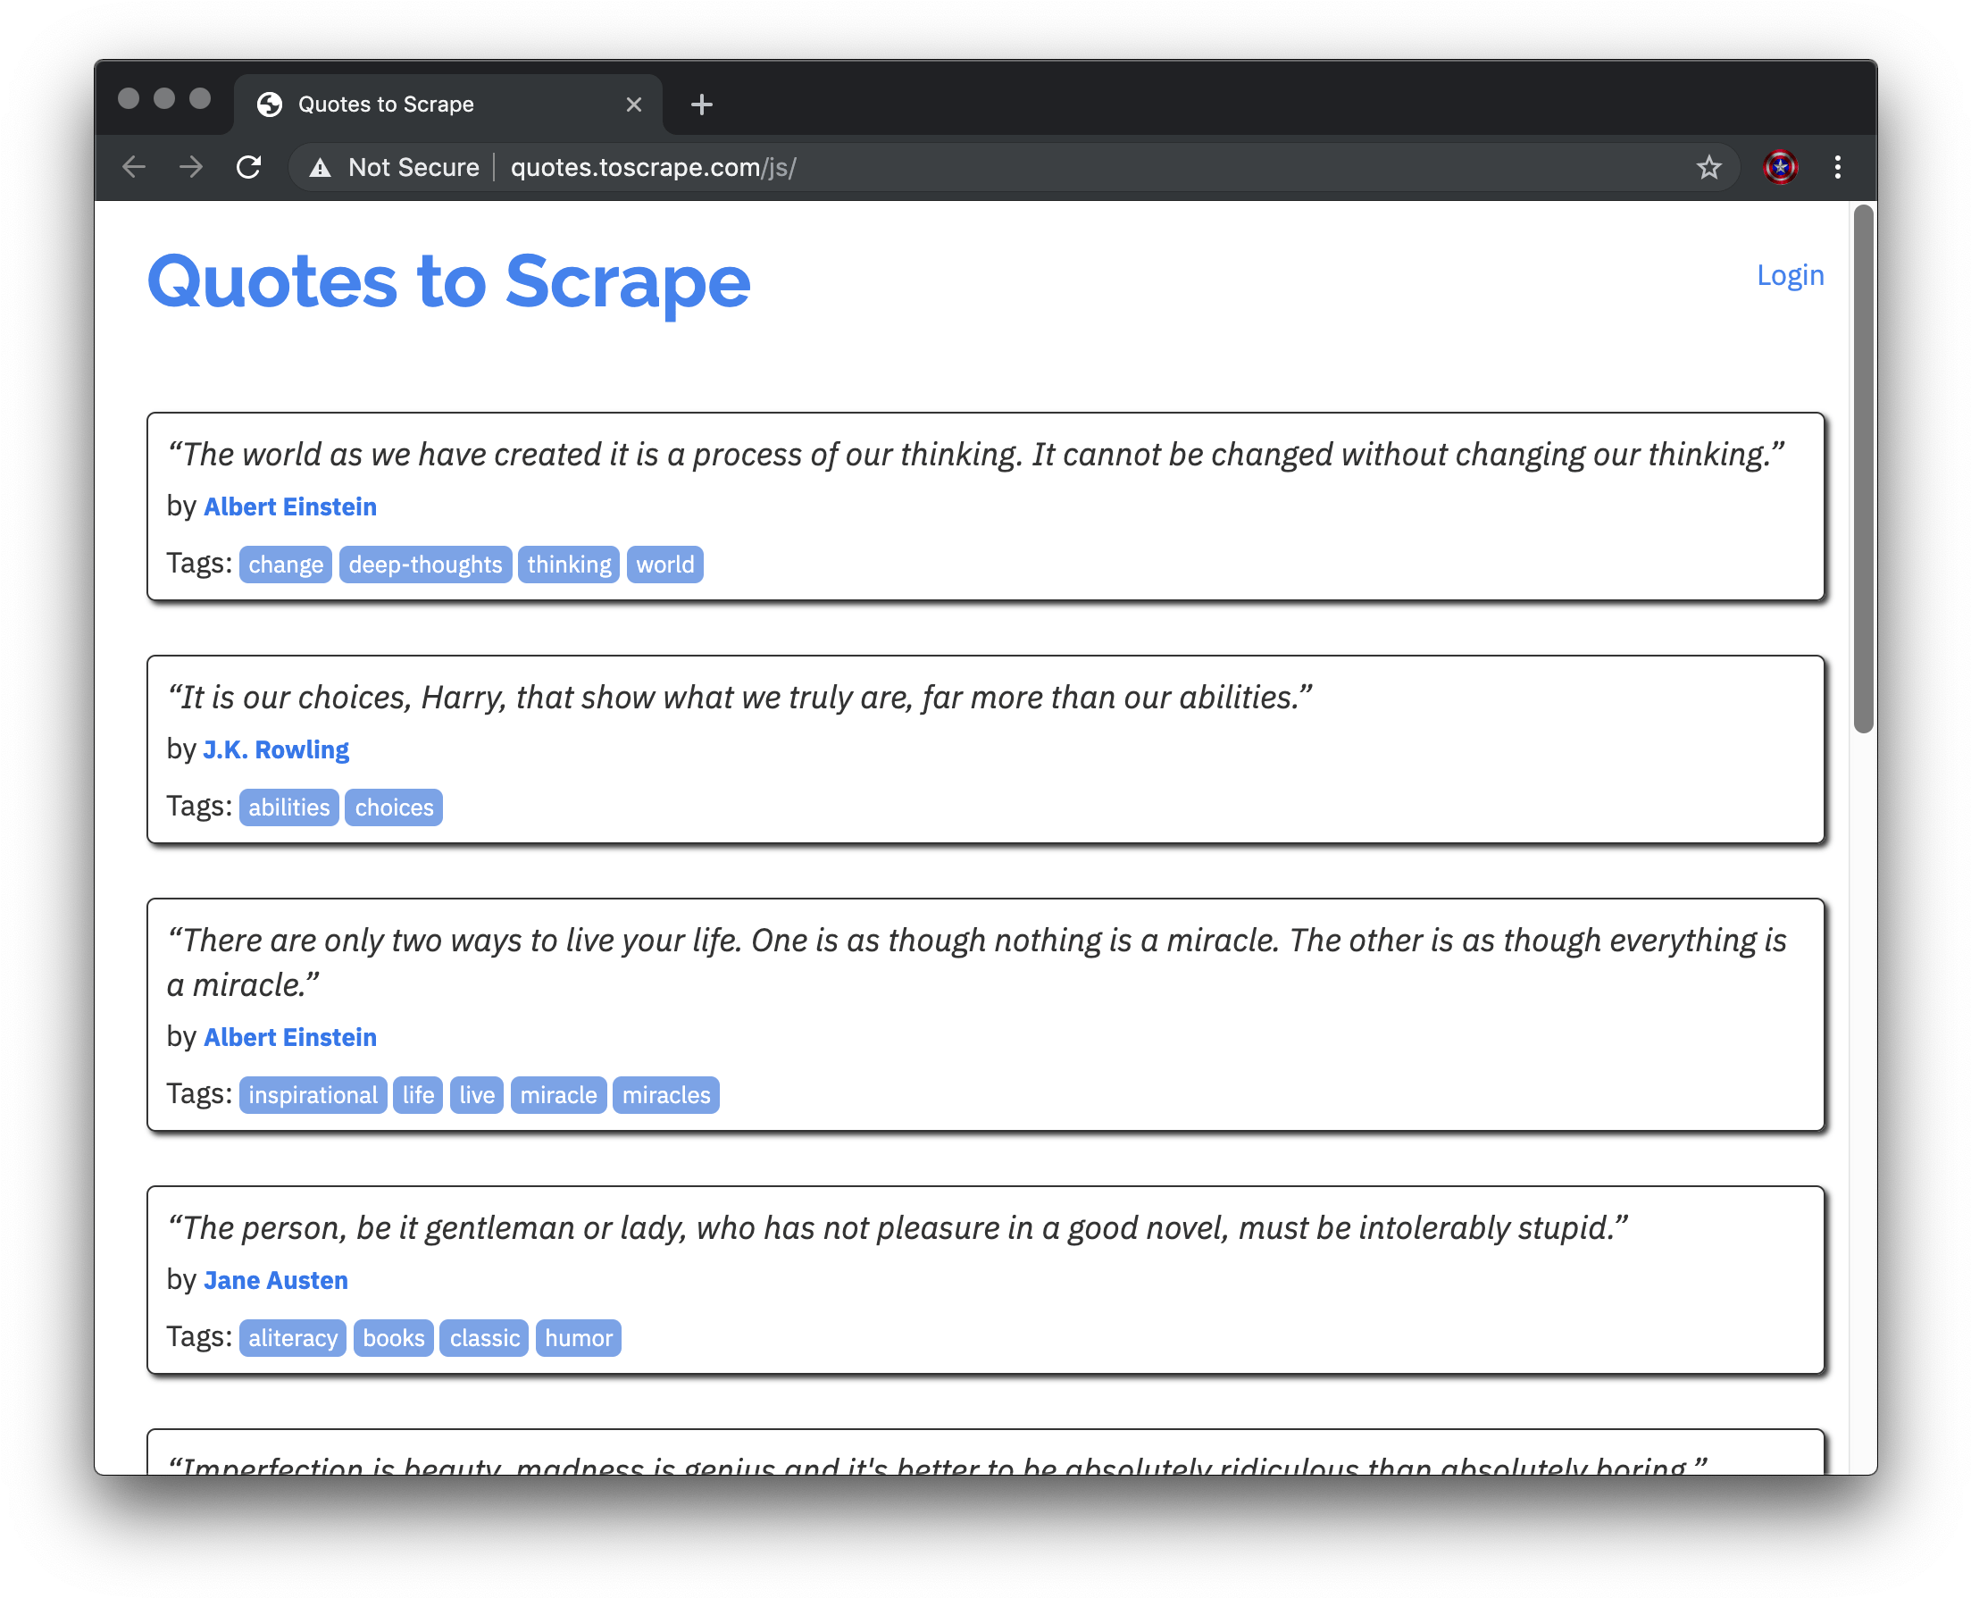Open a new tab with the plus icon
This screenshot has height=1598, width=1971.
(701, 105)
